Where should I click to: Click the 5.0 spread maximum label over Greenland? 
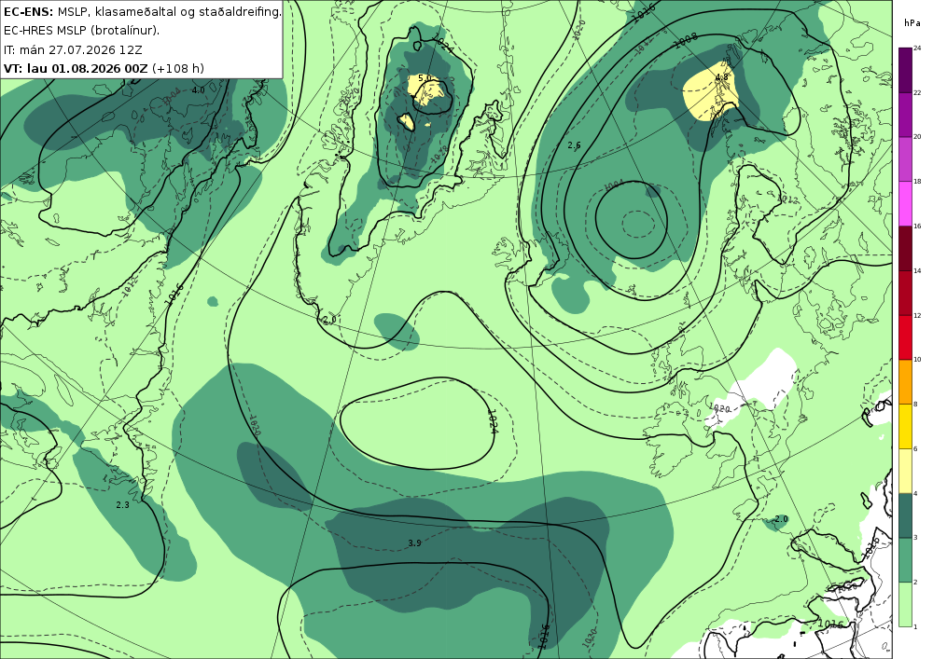point(425,78)
